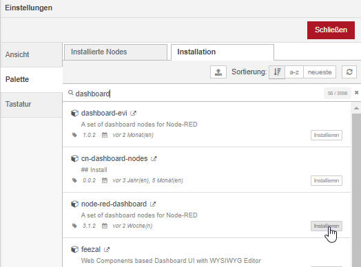361x267 pixels.
Task: Install the dashboard-evi module
Action: click(x=327, y=136)
